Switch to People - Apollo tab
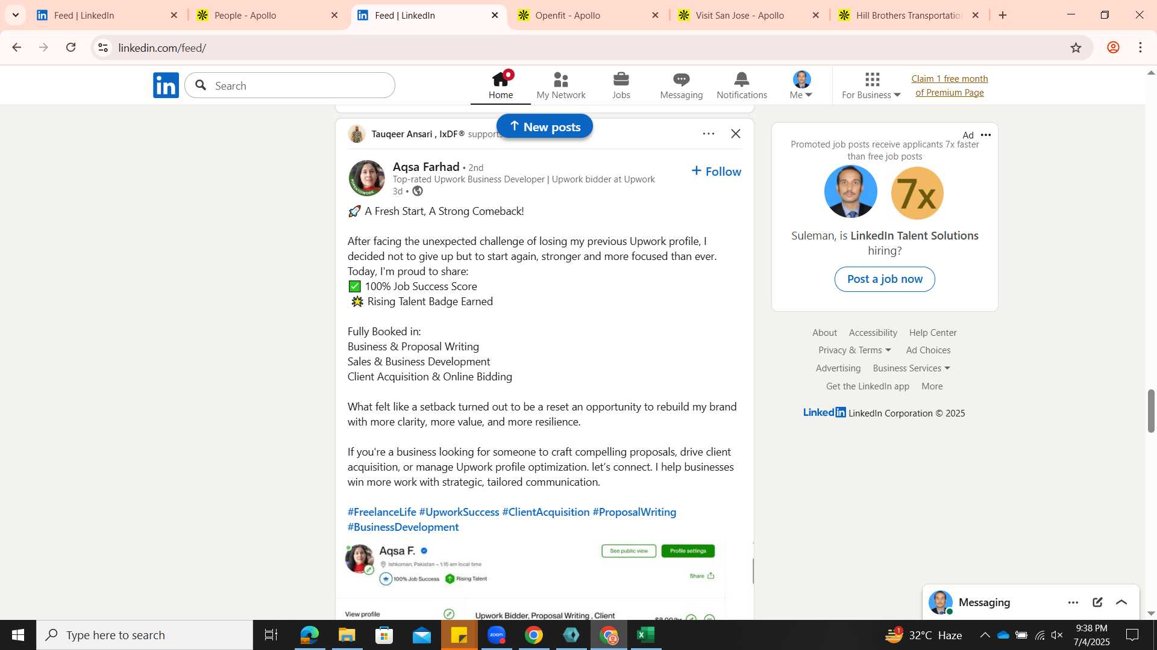 pyautogui.click(x=268, y=15)
